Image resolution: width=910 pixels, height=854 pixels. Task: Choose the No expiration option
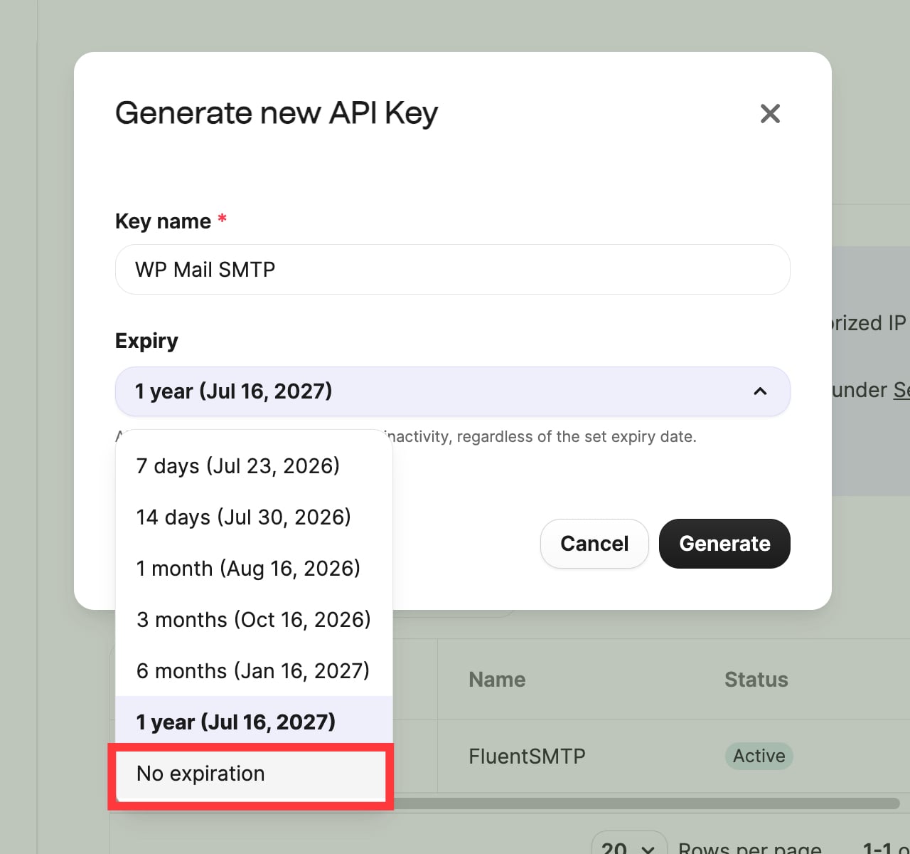point(251,774)
